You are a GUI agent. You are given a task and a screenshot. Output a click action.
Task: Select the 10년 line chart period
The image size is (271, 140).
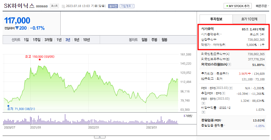click(86, 40)
